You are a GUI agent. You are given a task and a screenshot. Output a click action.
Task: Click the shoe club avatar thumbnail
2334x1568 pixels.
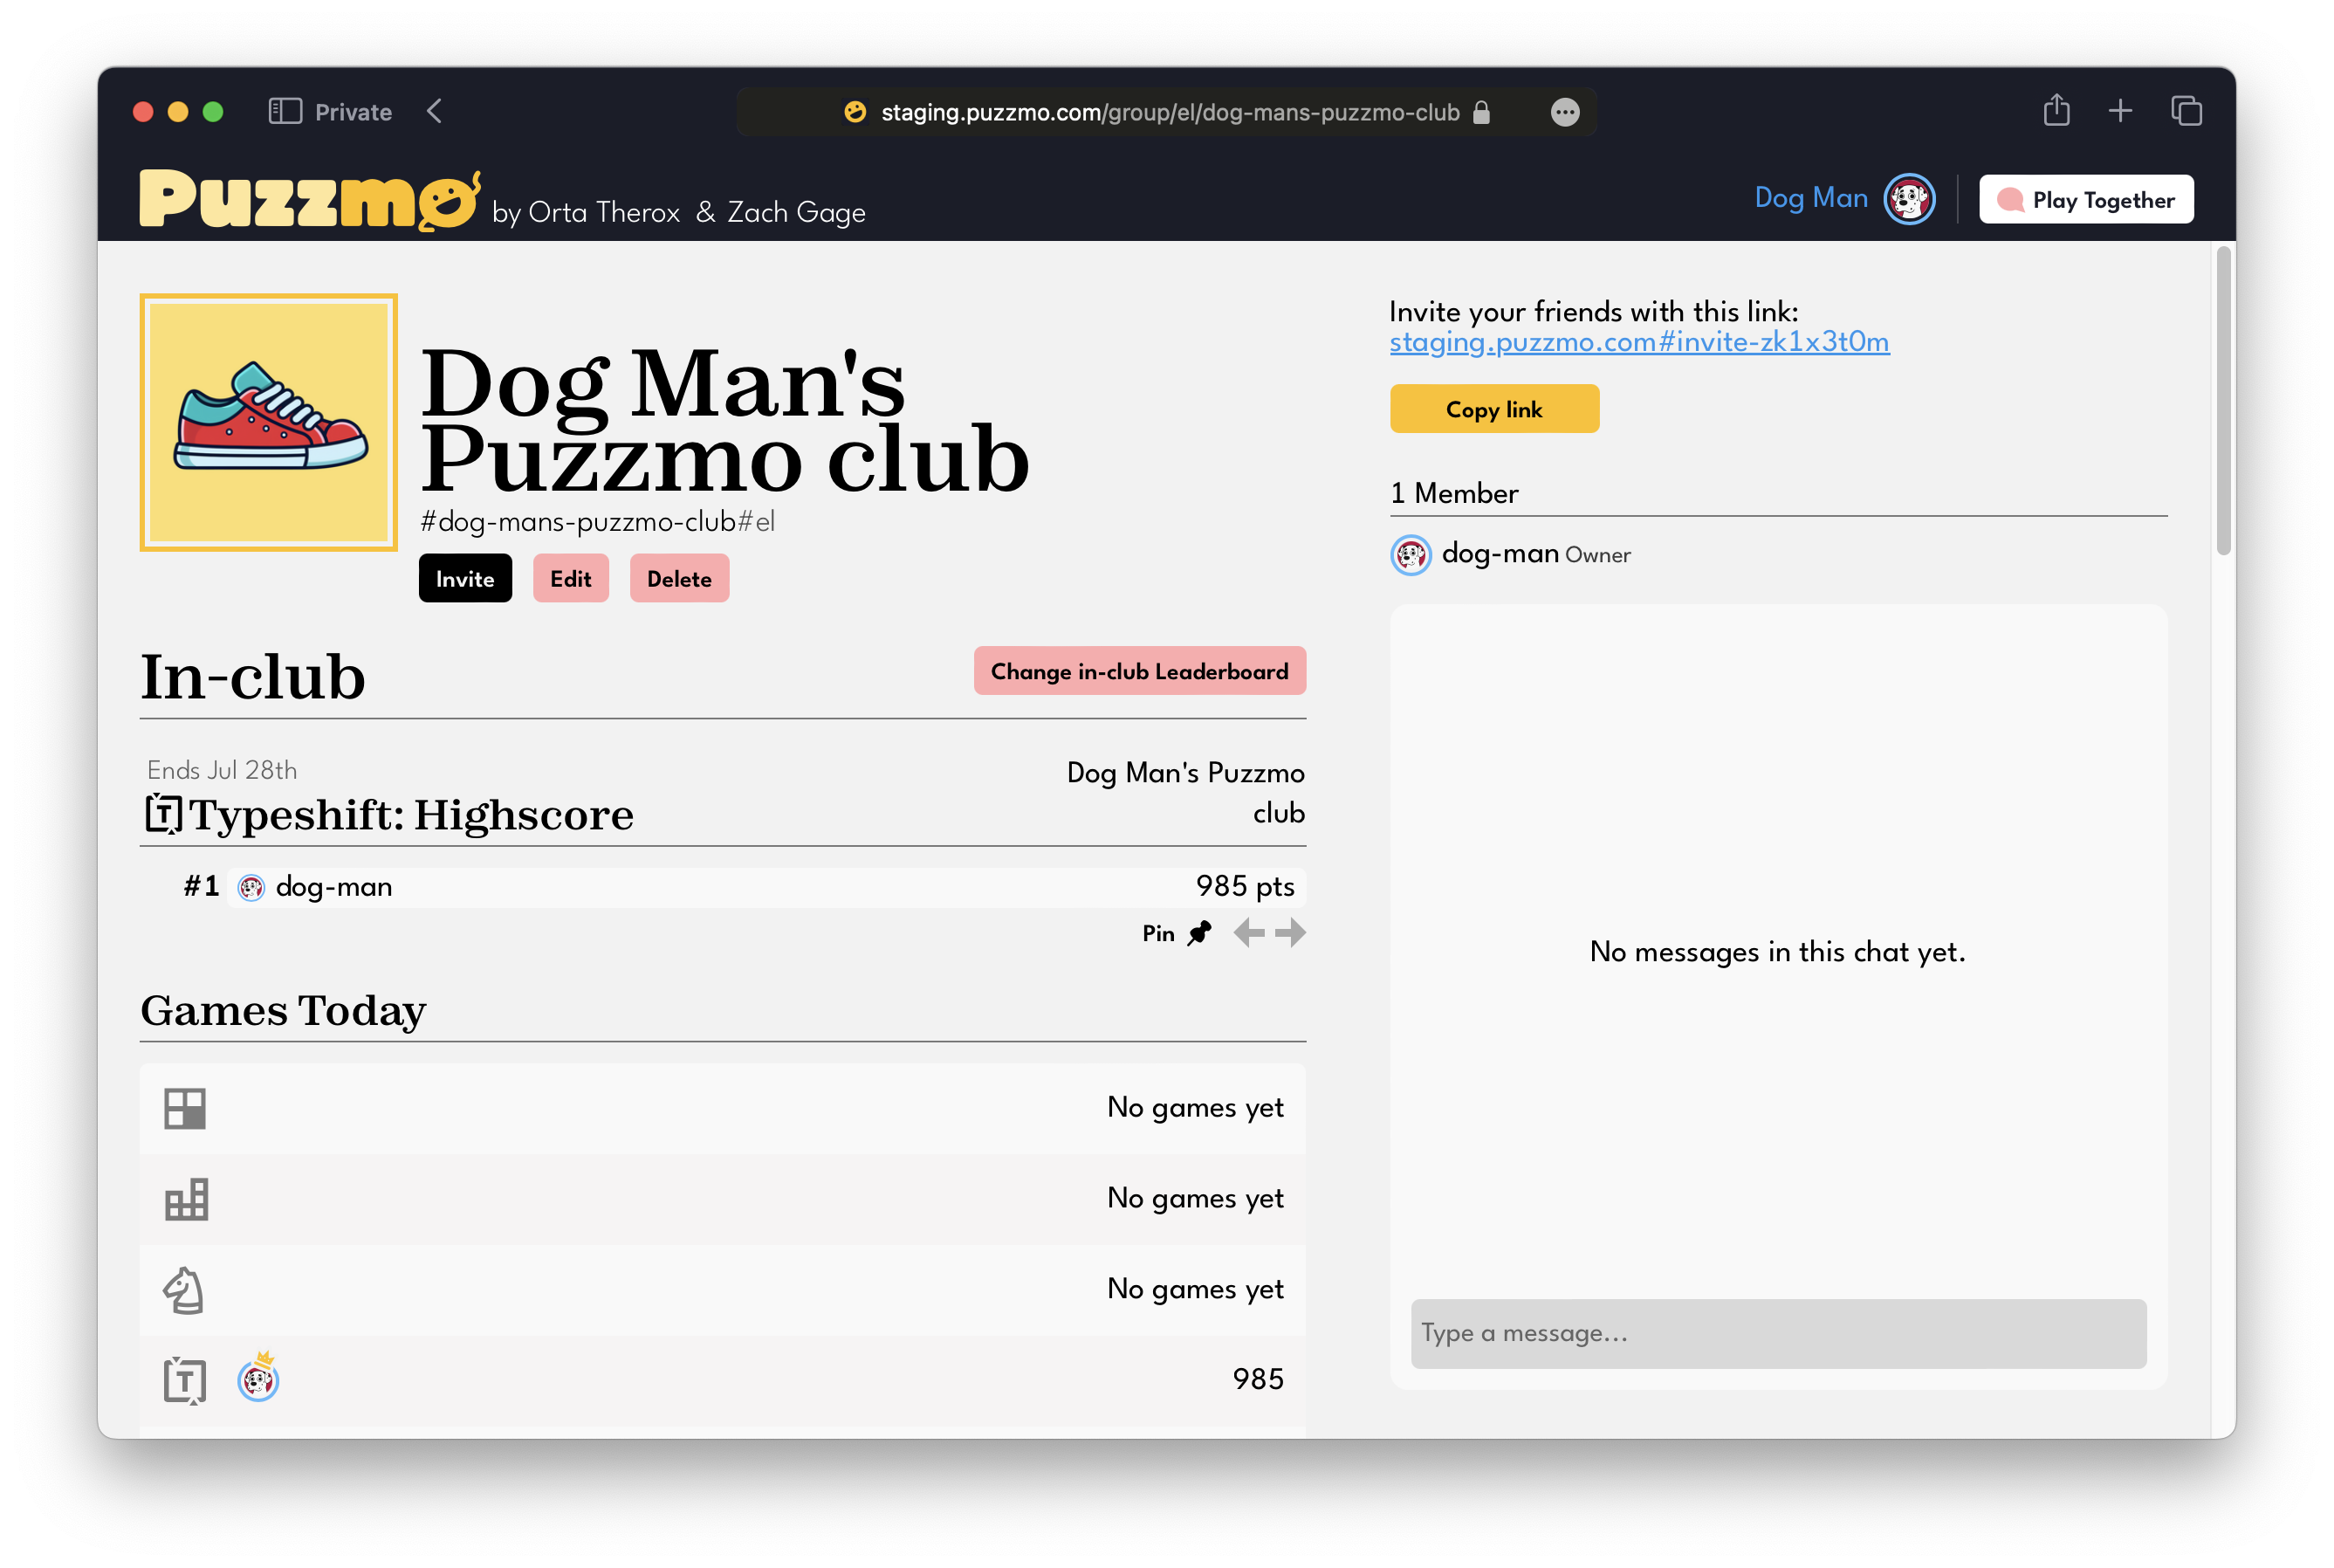click(x=268, y=422)
